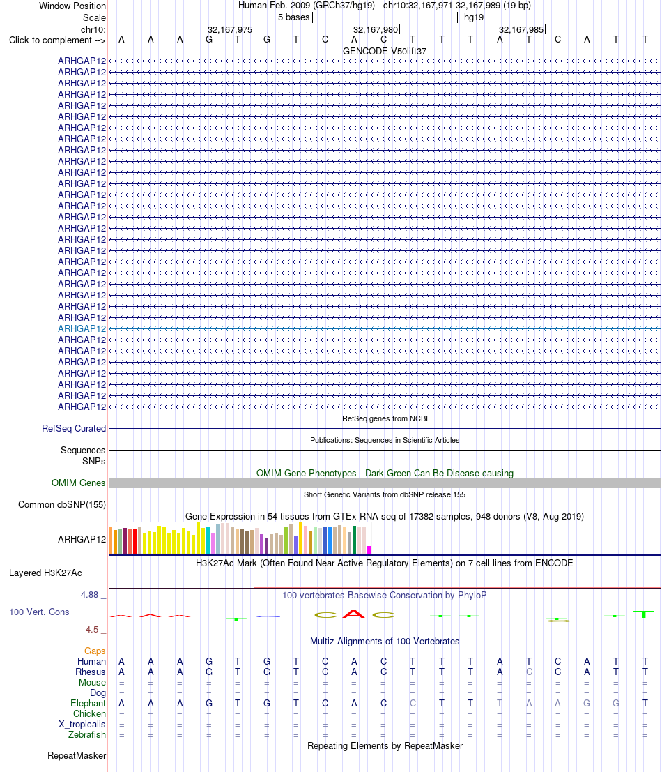Click the ARHGAP12 label beside the GTEx bars
The width and height of the screenshot is (662, 772).
[x=82, y=539]
